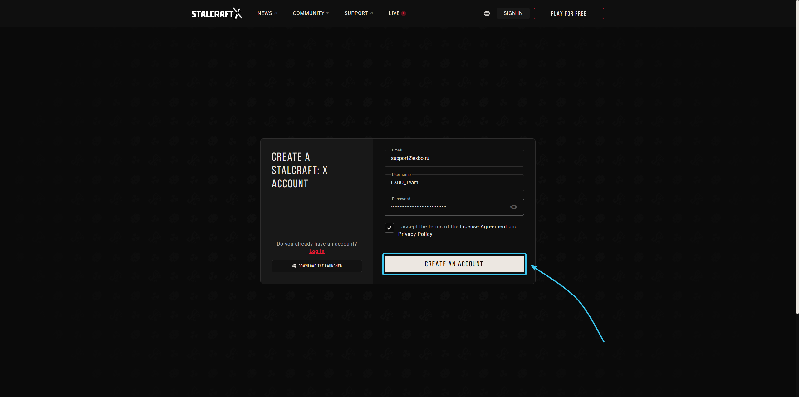The image size is (799, 397).
Task: Open the NEWS menu link
Action: [x=267, y=13]
